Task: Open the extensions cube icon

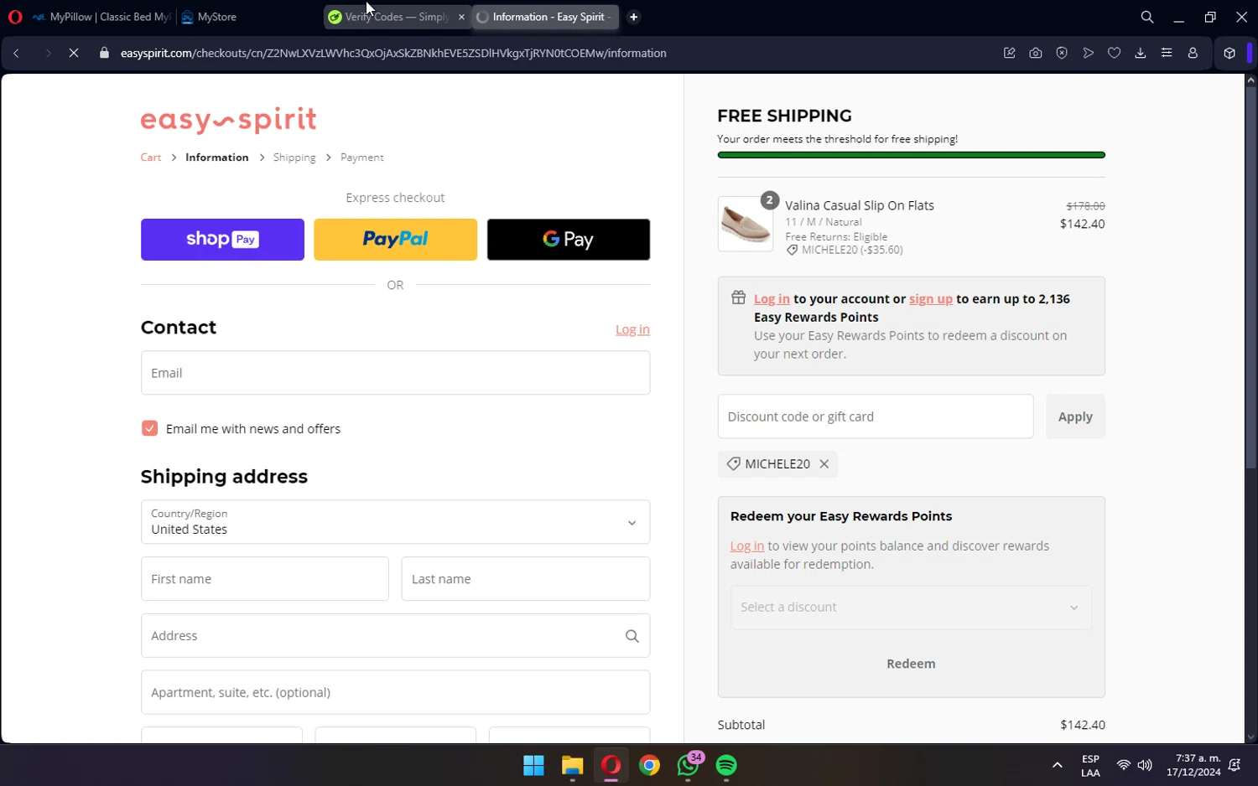Action: pos(1229,53)
